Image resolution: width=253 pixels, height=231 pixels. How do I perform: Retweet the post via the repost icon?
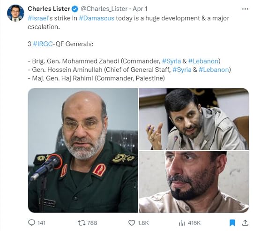click(x=82, y=223)
